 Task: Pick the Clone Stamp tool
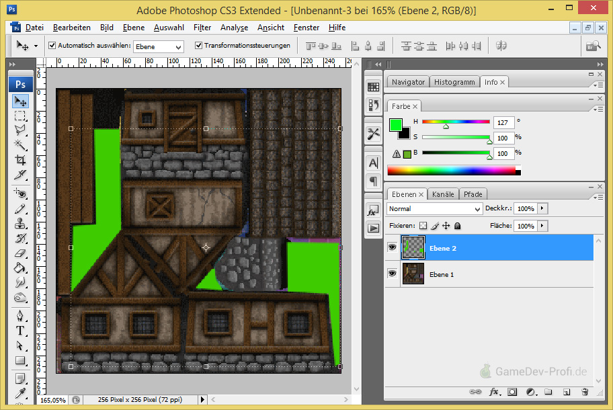pyautogui.click(x=20, y=224)
